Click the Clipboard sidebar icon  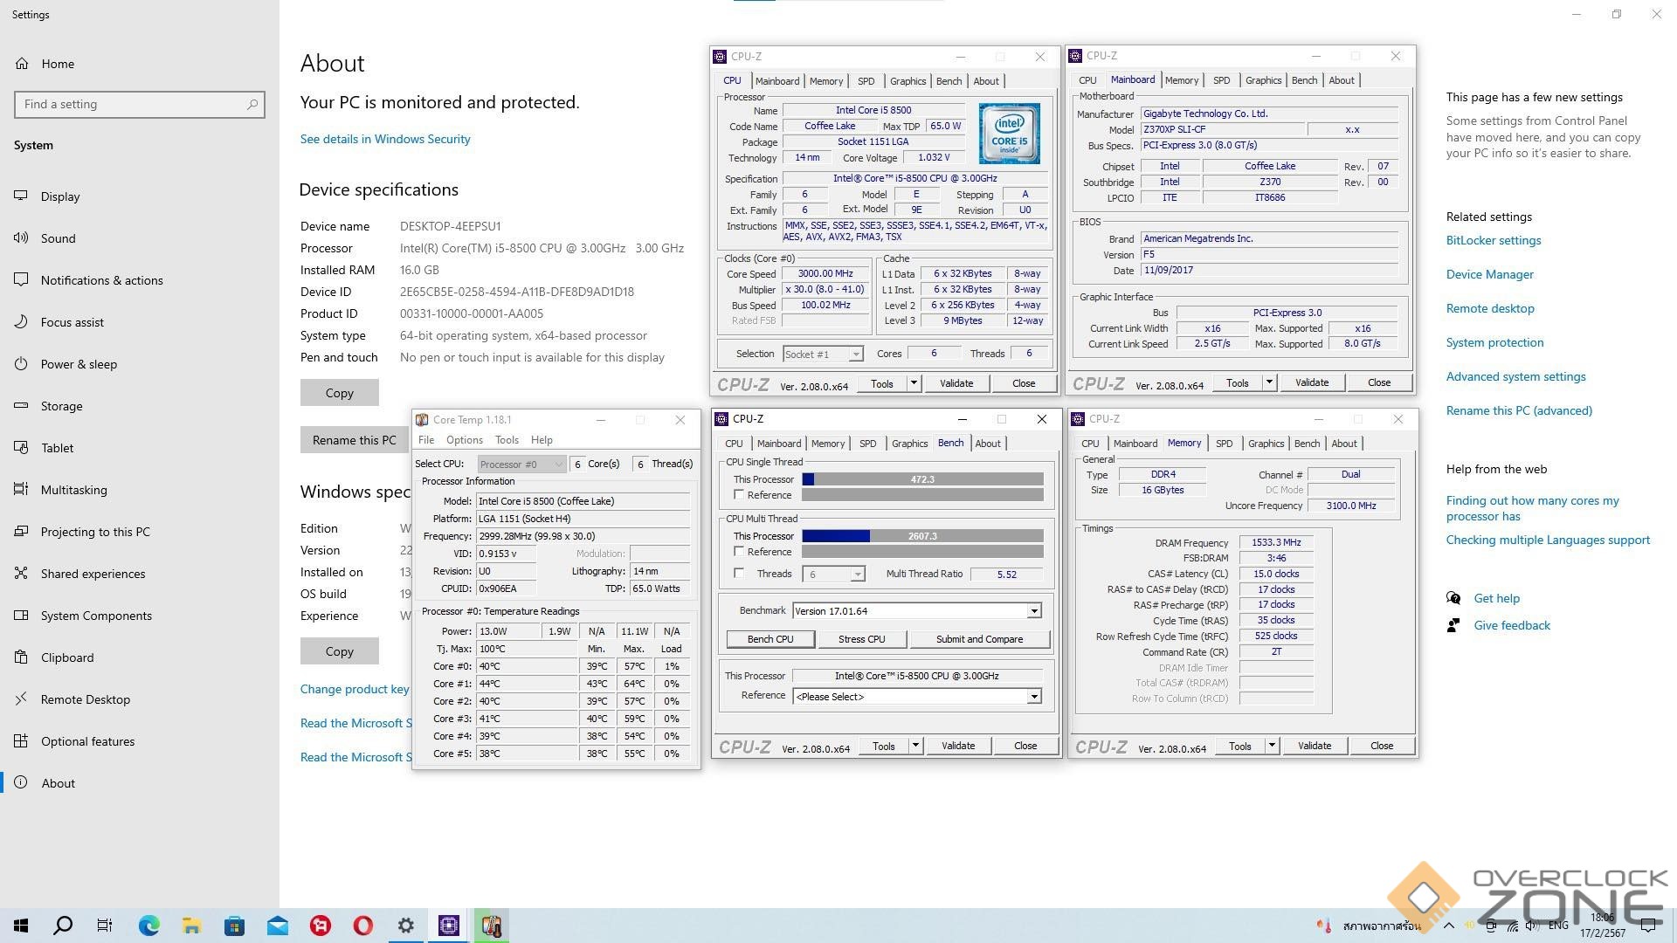[21, 657]
